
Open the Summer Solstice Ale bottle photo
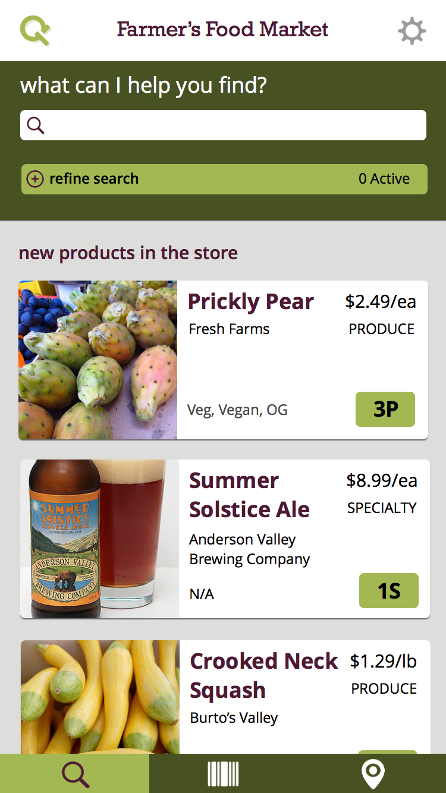pyautogui.click(x=100, y=539)
